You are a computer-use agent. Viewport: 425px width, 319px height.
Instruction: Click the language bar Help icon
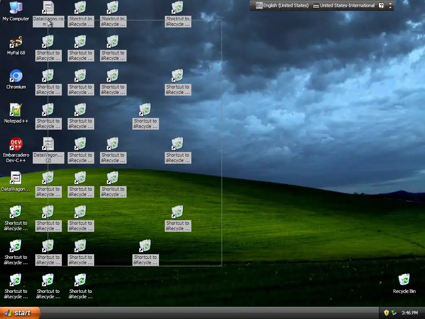(x=381, y=5)
